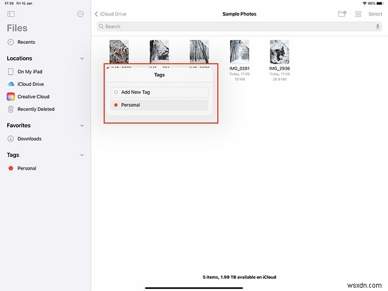This screenshot has width=388, height=291.
Task: Switch view with the grid icon
Action: (358, 14)
